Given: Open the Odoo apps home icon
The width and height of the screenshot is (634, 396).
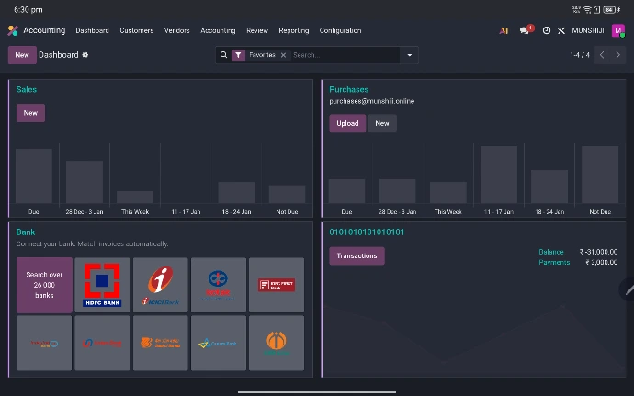Looking at the screenshot, I should (x=13, y=30).
